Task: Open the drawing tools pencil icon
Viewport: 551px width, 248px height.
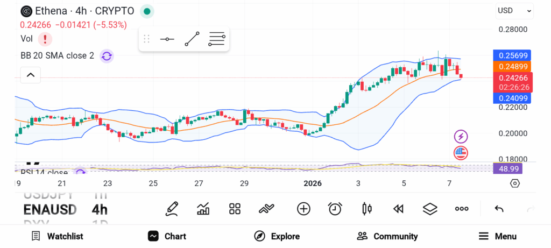Action: (x=172, y=209)
